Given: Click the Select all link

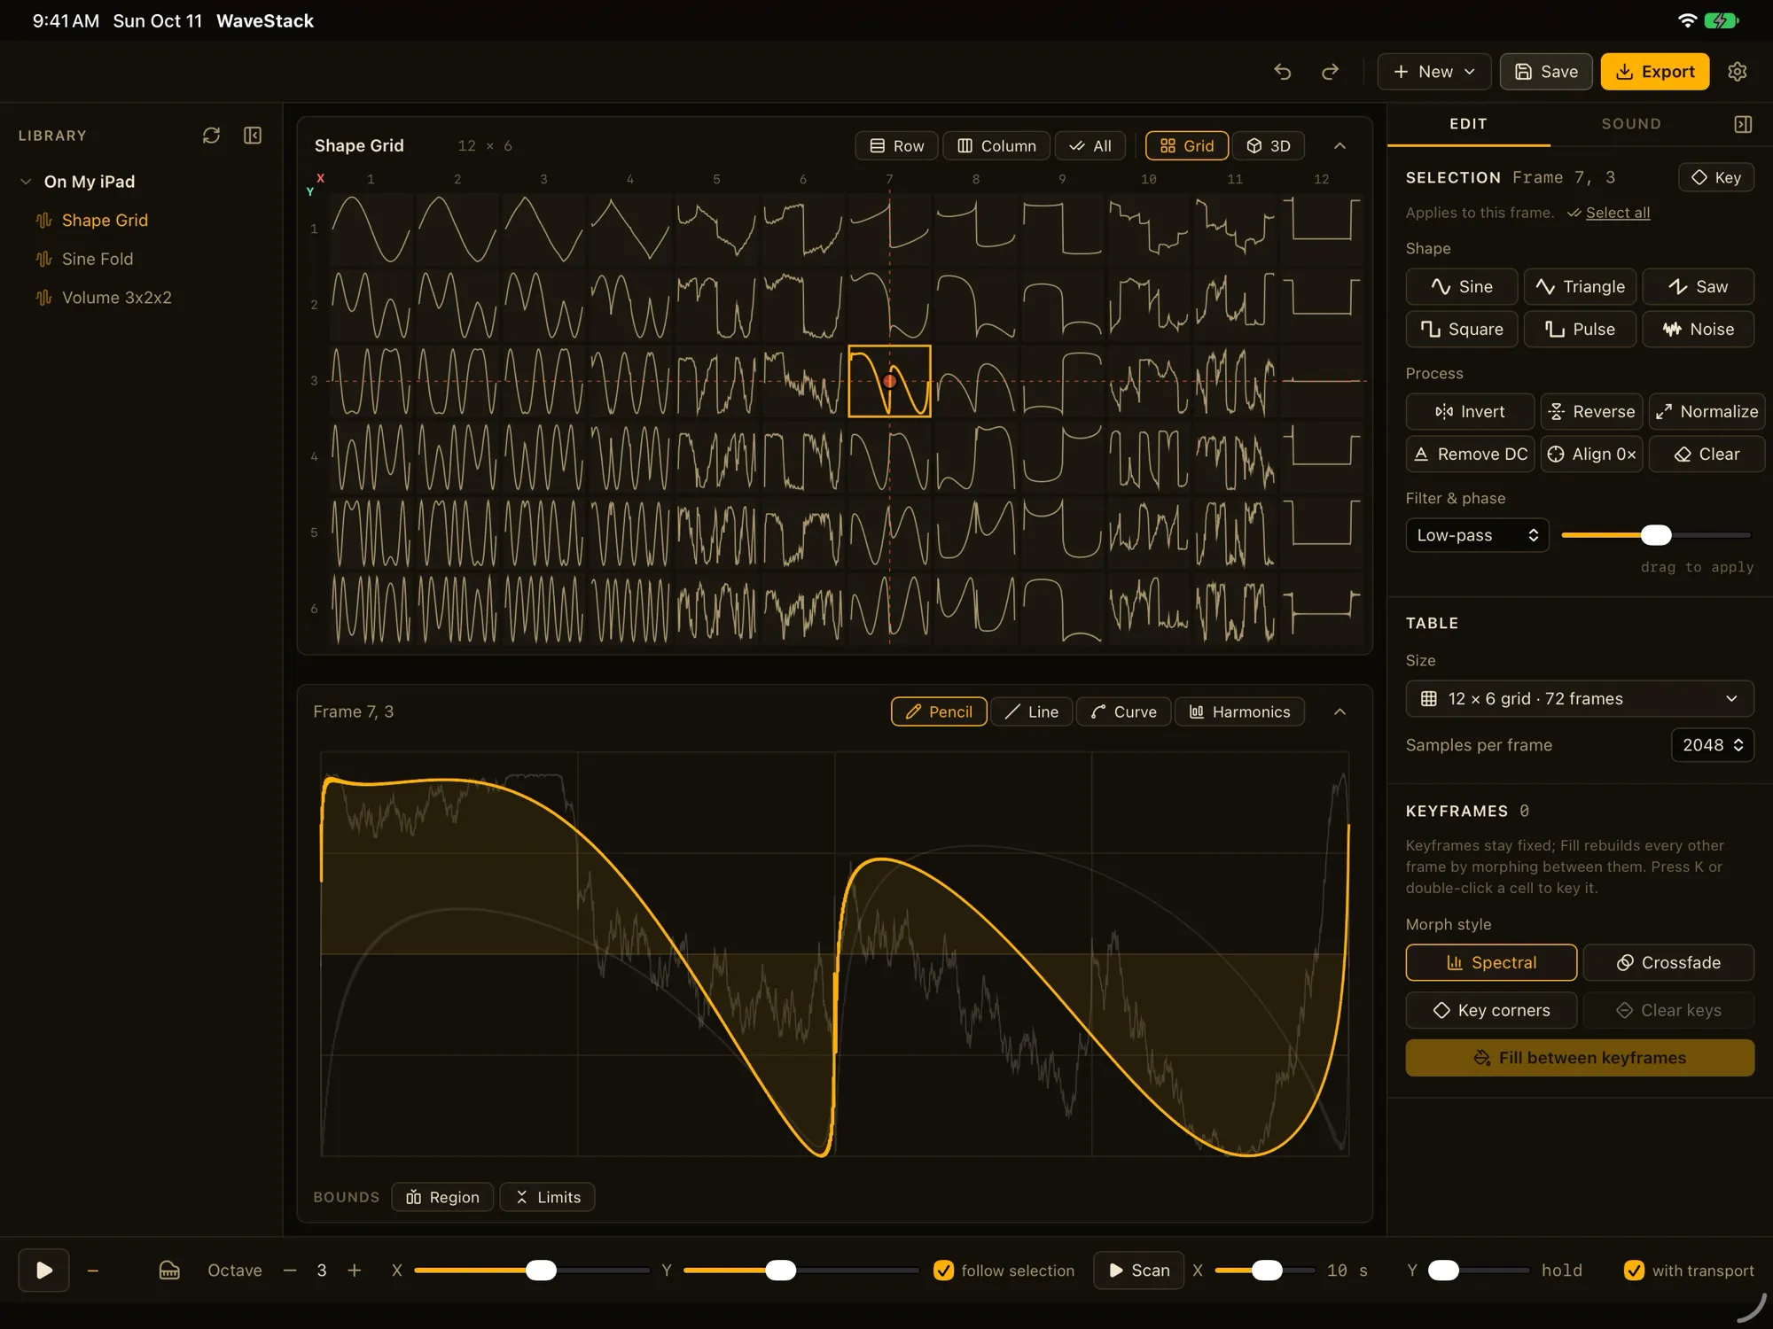Looking at the screenshot, I should coord(1618,213).
